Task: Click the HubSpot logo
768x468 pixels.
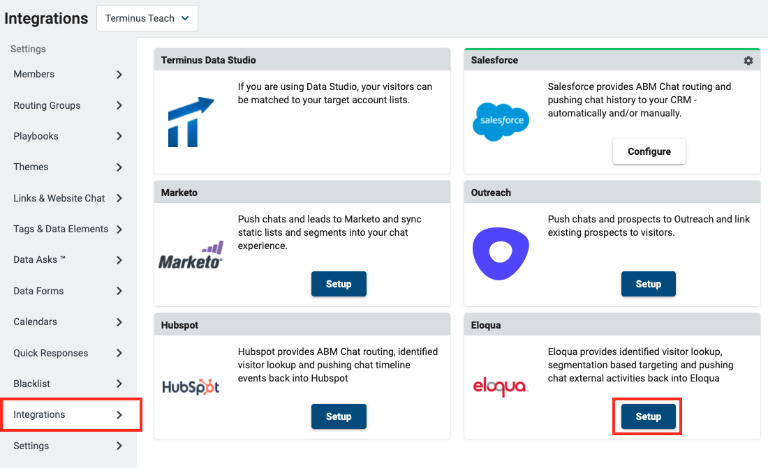Action: point(191,386)
